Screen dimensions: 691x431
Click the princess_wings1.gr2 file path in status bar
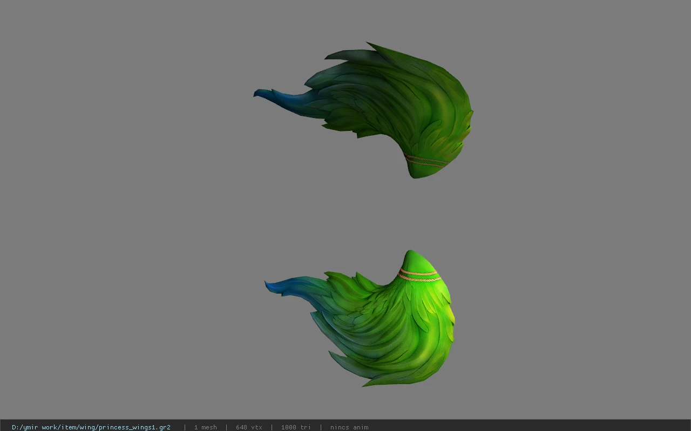[x=91, y=427]
